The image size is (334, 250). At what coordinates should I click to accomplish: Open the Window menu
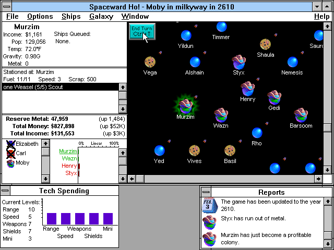click(135, 16)
